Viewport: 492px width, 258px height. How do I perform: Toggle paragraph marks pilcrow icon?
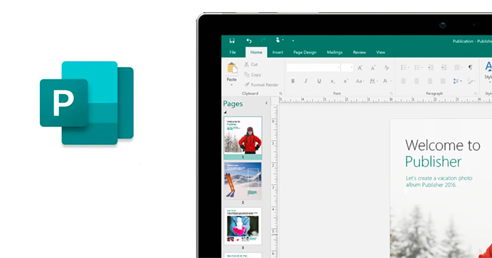[x=470, y=67]
